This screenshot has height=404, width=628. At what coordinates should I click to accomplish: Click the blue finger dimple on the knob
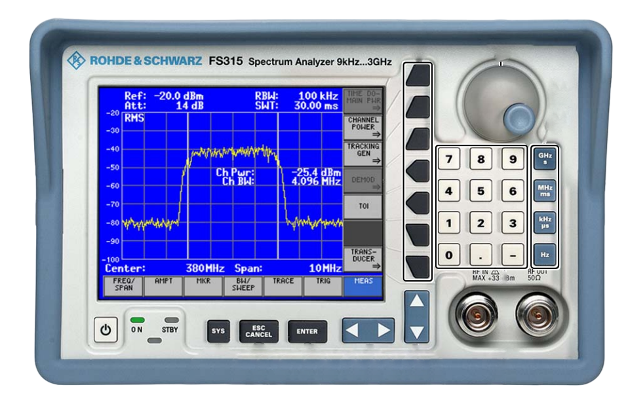(x=519, y=119)
